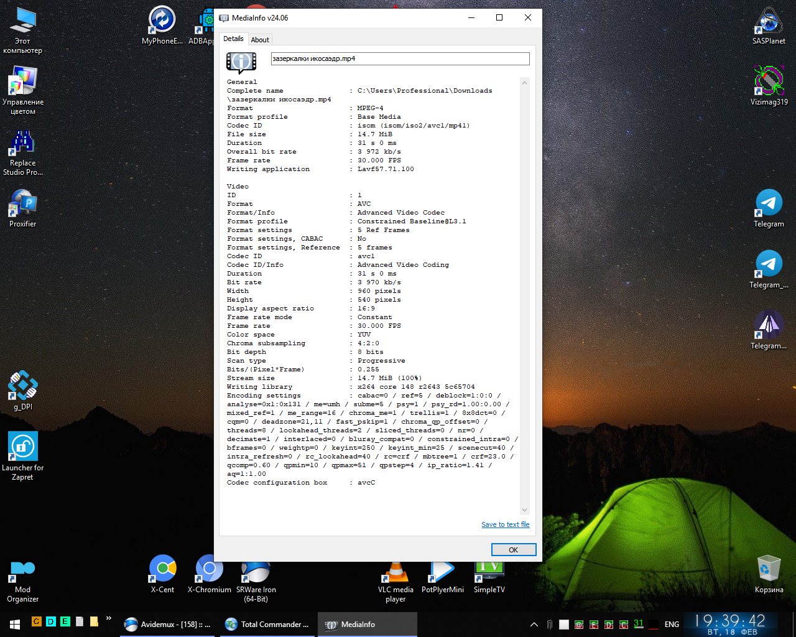Open the ADBApp desktop shortcut

pos(204,26)
